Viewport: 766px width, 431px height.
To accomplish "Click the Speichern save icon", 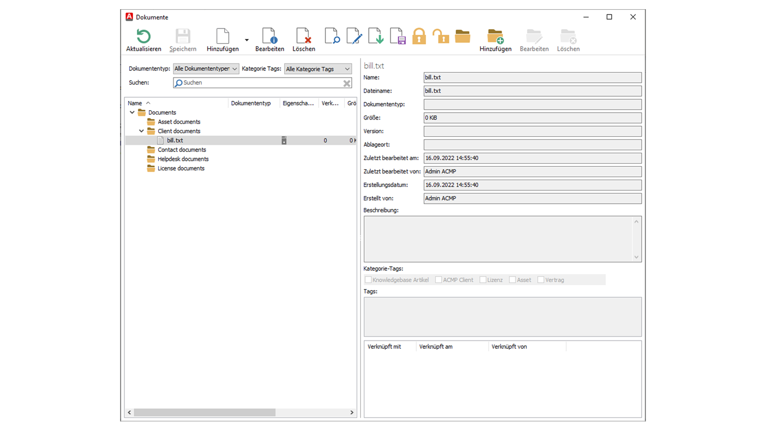I will (183, 36).
